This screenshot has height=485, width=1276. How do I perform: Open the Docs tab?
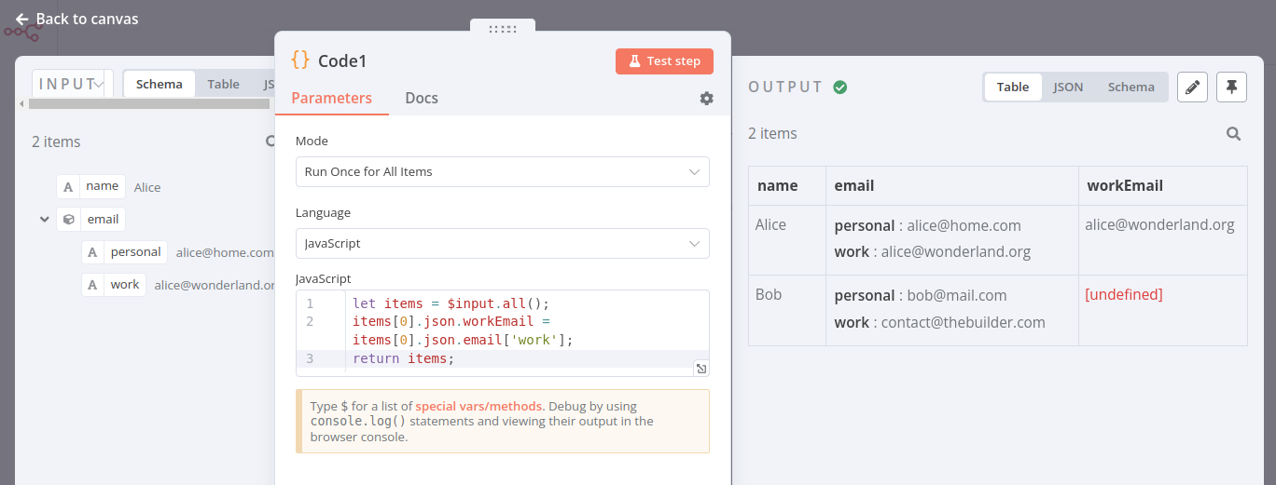click(x=421, y=99)
